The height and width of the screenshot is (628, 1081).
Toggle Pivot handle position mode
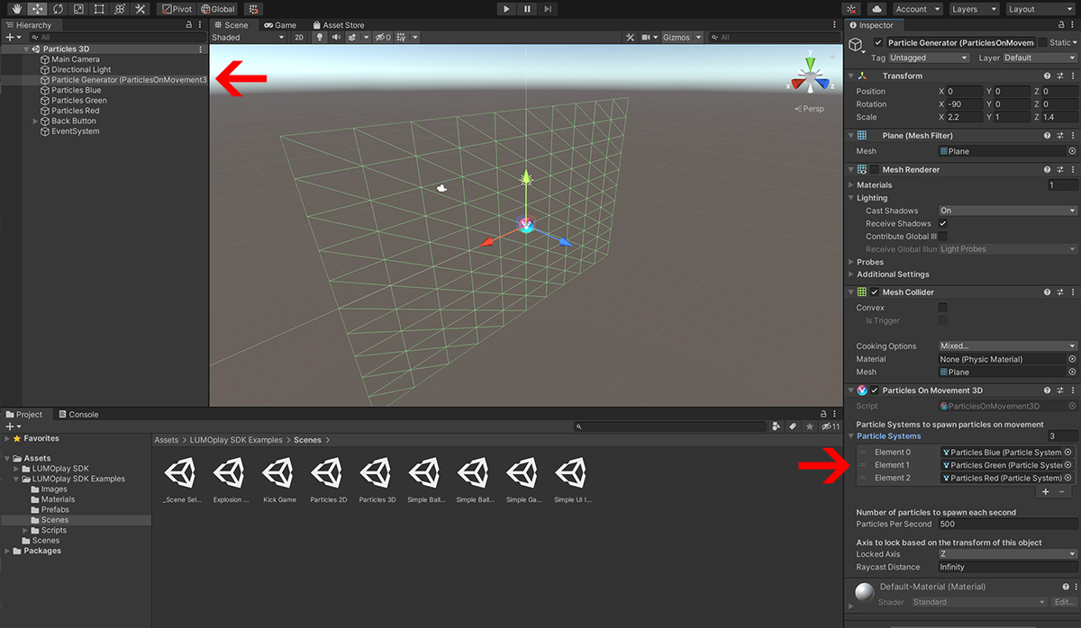click(x=177, y=8)
